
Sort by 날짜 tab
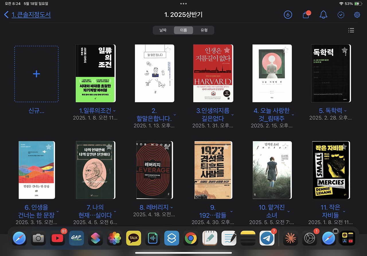click(x=163, y=30)
